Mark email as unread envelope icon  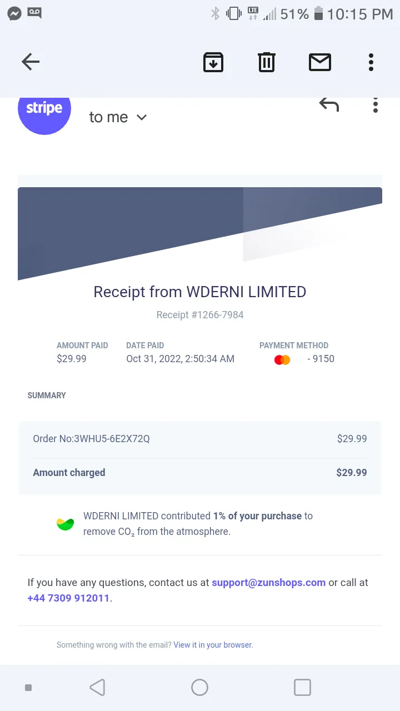pos(320,62)
